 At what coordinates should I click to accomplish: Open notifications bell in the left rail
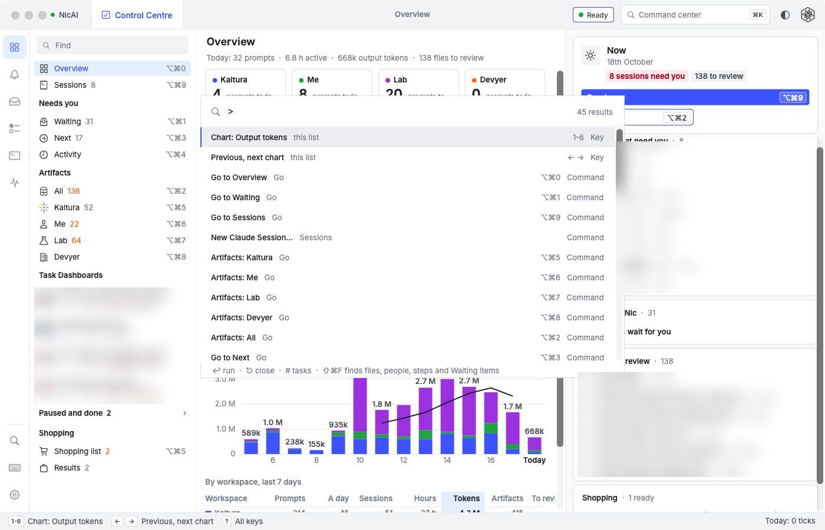(15, 74)
